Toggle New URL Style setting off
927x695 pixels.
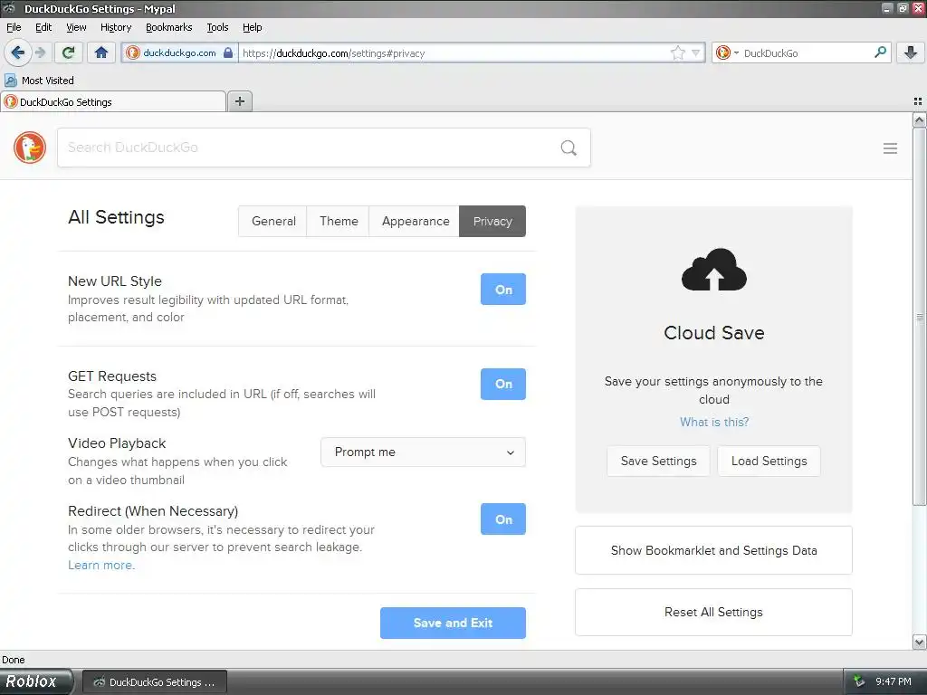[x=503, y=289]
